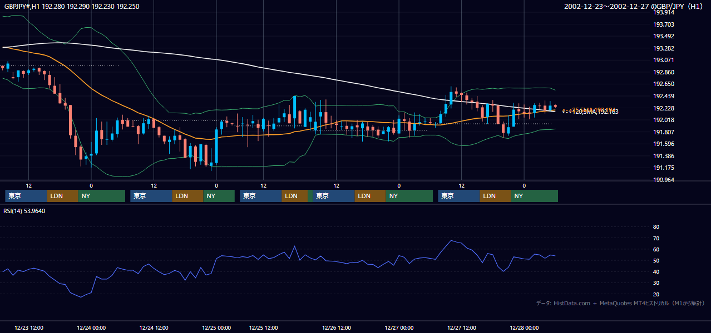The height and width of the screenshot is (333, 711).
Task: Click the 2002-12-23~2002-12-27 GBP/JPY (H1) title
Action: click(x=634, y=7)
